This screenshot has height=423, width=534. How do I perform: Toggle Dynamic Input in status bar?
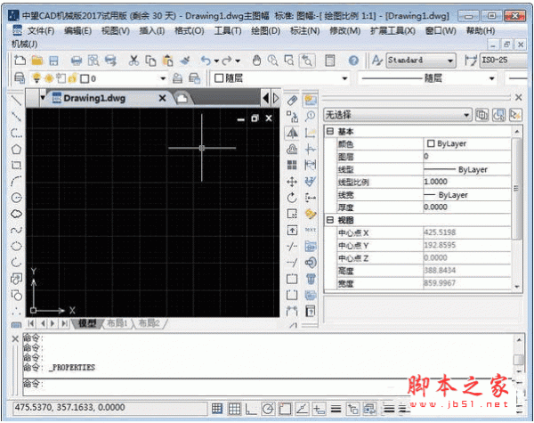[x=320, y=409]
